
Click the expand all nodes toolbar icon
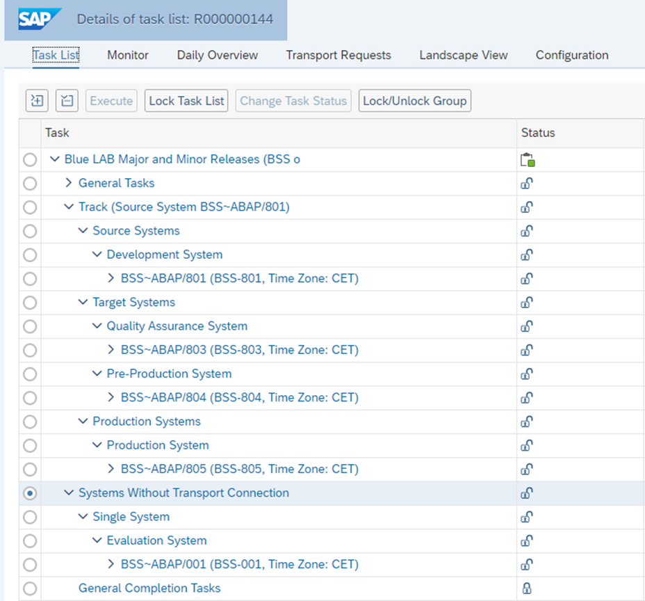[x=37, y=101]
